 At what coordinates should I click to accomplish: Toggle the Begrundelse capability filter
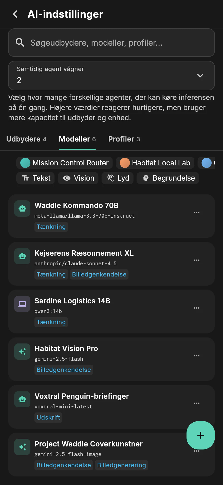(x=168, y=178)
